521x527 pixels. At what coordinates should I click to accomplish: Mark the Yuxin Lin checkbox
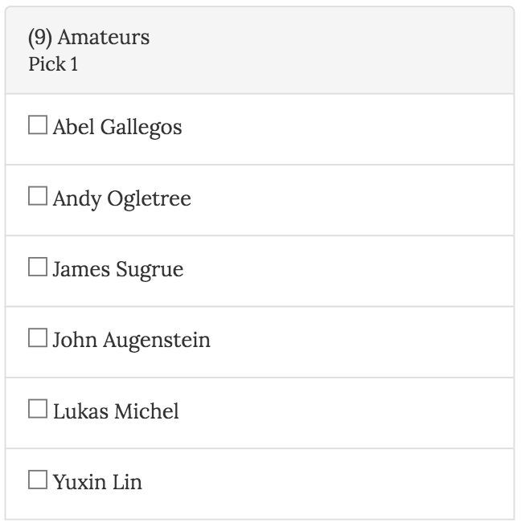(x=38, y=480)
